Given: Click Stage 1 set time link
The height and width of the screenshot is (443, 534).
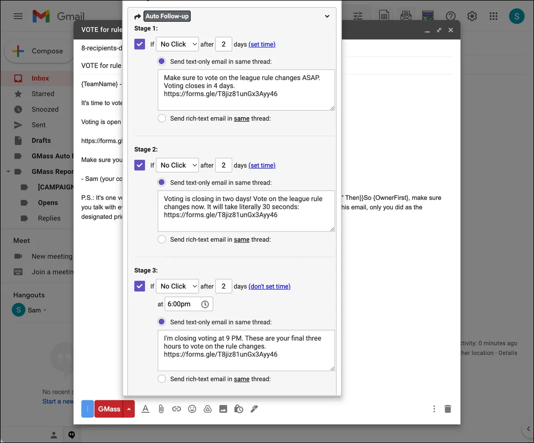Looking at the screenshot, I should pos(262,44).
